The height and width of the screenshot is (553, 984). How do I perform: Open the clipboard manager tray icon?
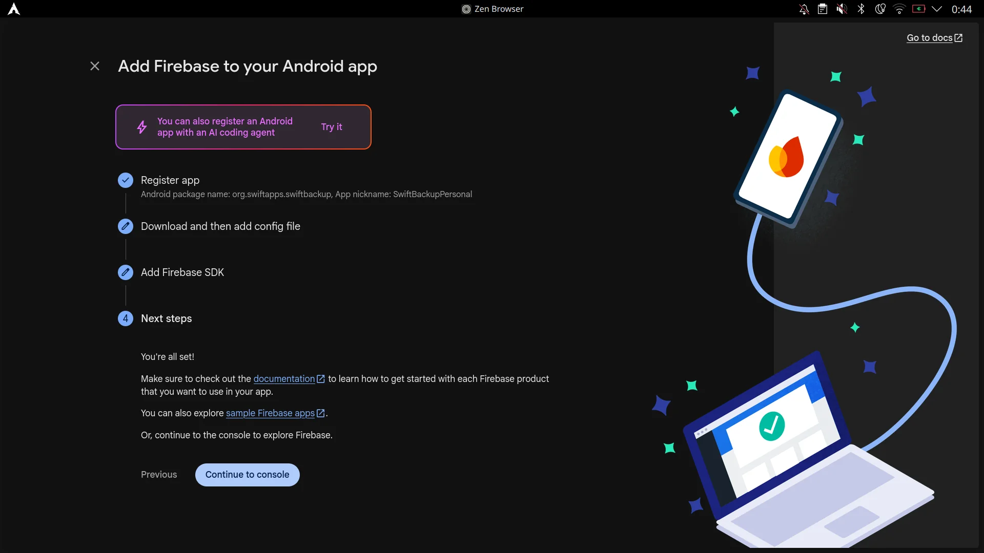[x=823, y=9]
